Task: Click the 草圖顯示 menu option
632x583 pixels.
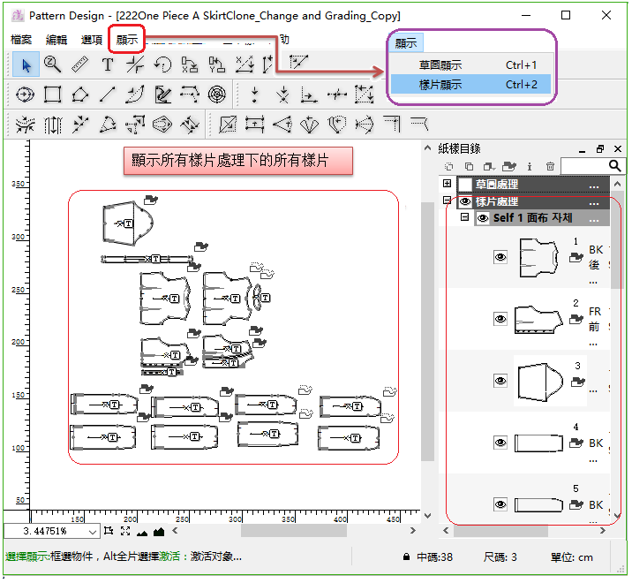Action: [440, 64]
